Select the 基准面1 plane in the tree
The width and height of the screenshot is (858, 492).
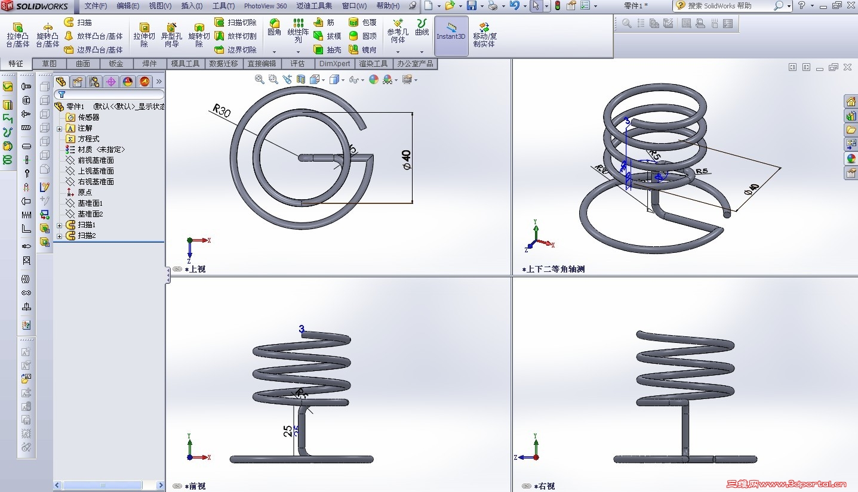(85, 203)
